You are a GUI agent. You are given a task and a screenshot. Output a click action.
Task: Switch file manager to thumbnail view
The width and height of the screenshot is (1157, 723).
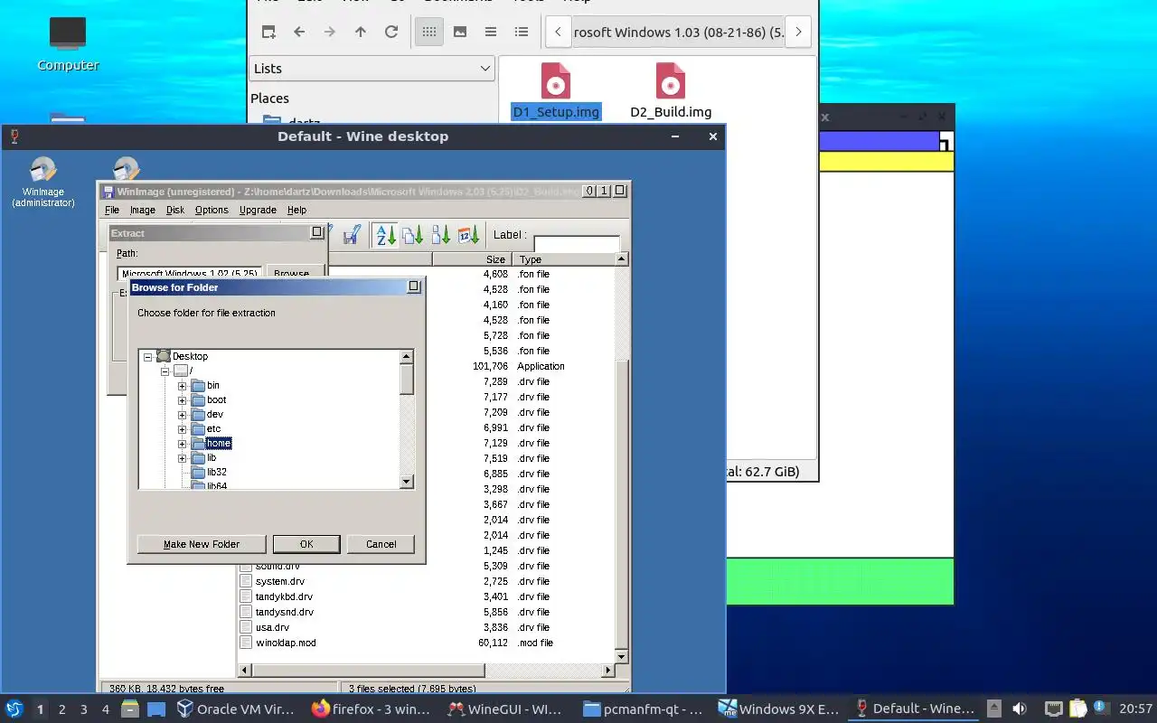click(x=460, y=32)
